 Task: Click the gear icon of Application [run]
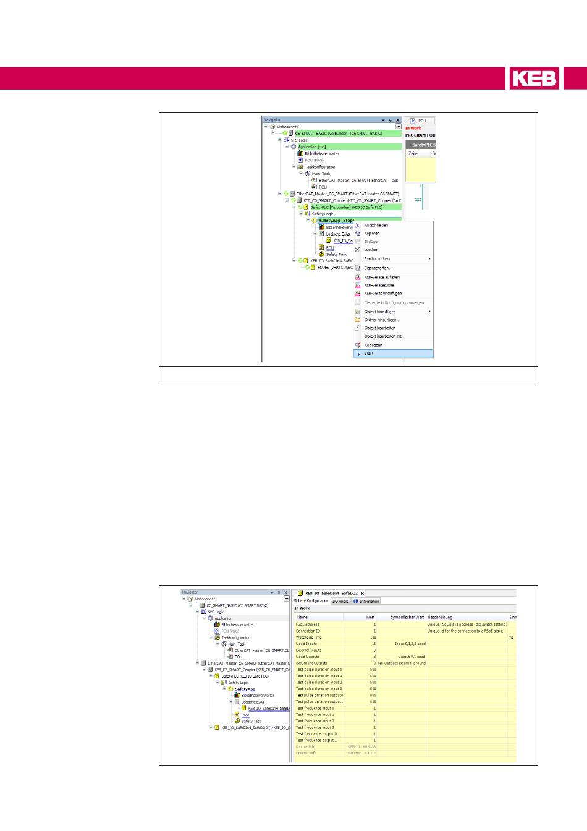(293, 147)
